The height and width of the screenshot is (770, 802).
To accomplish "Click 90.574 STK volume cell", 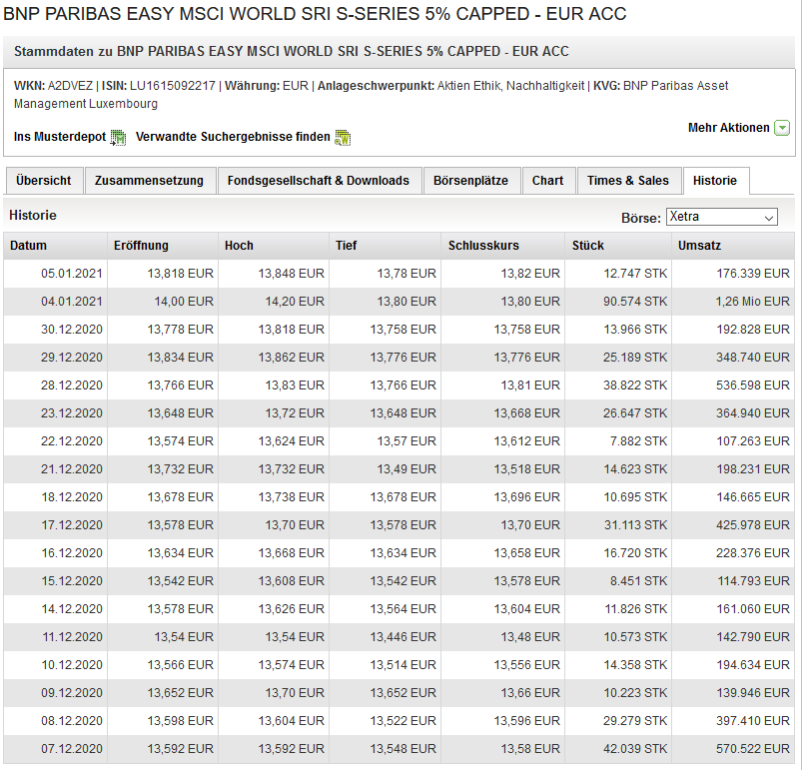I will click(635, 302).
